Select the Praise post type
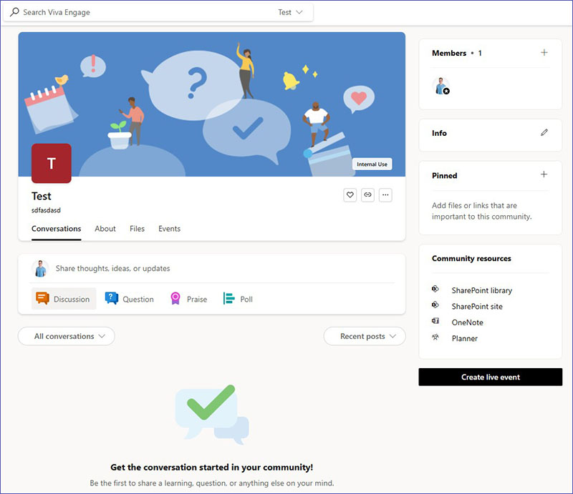 click(189, 299)
